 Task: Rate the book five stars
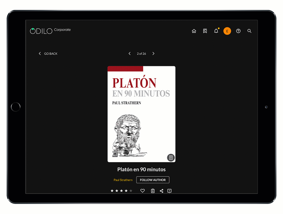(131, 191)
